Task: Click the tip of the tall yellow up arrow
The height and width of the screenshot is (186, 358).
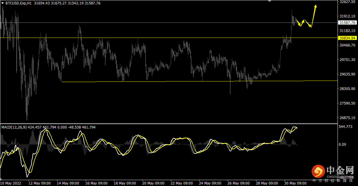Action: [x=316, y=5]
